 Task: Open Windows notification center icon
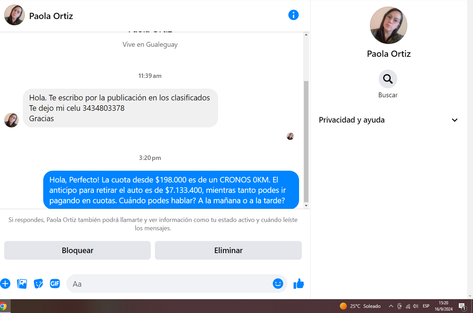[462, 306]
